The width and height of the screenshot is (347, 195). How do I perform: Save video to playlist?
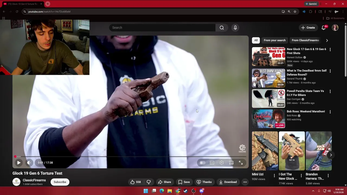point(184,182)
